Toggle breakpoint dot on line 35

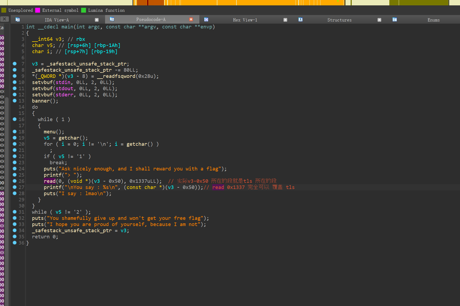pos(15,236)
